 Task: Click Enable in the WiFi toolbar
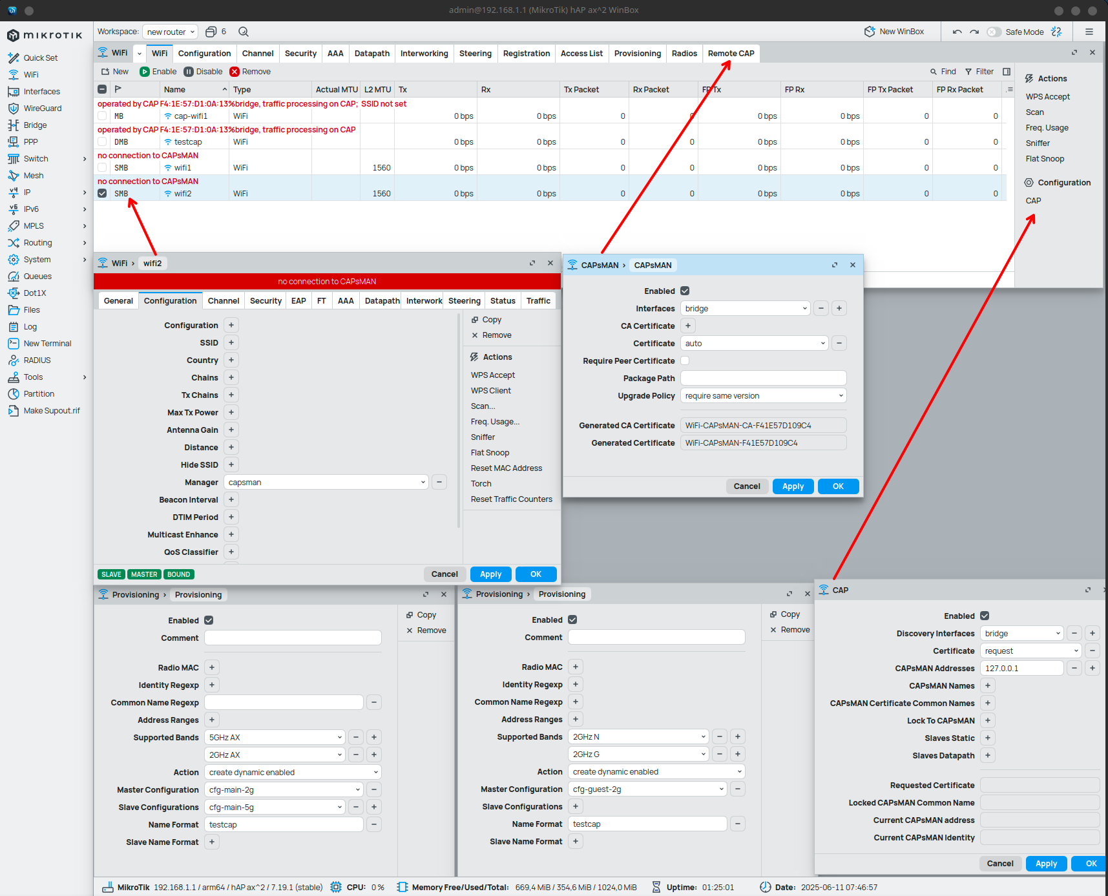[x=158, y=72]
